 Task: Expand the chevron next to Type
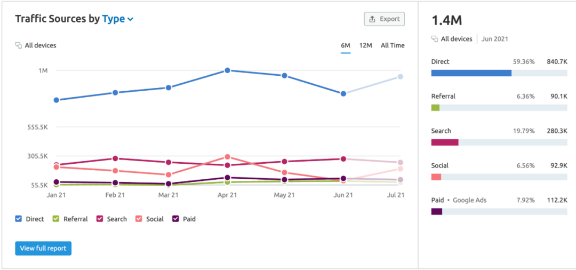coord(130,20)
